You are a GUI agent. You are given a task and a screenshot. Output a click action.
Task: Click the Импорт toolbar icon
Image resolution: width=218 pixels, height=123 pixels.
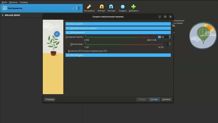click(102, 7)
